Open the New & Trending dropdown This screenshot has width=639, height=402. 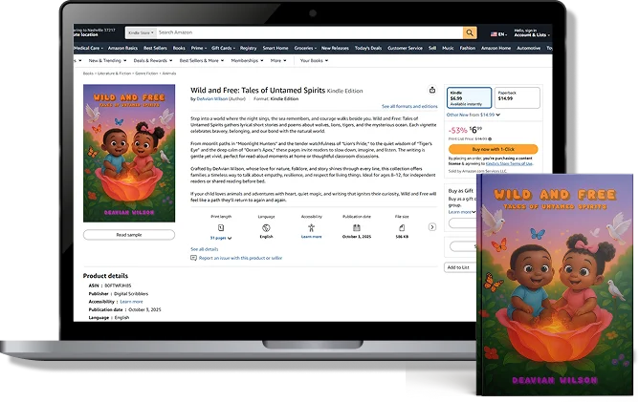(x=107, y=60)
